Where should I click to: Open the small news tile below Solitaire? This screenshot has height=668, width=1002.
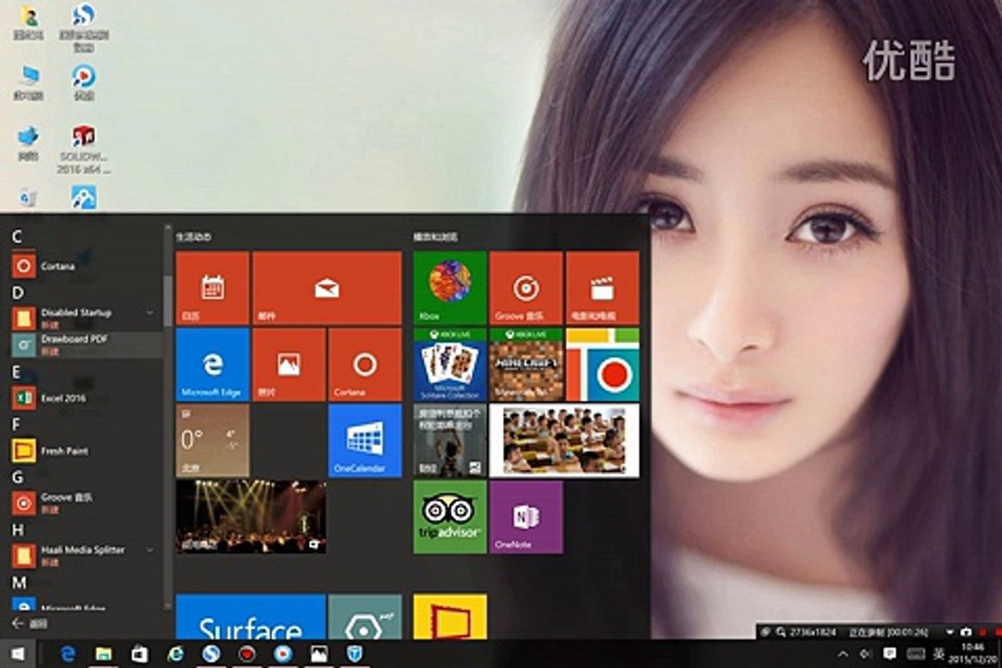(450, 441)
